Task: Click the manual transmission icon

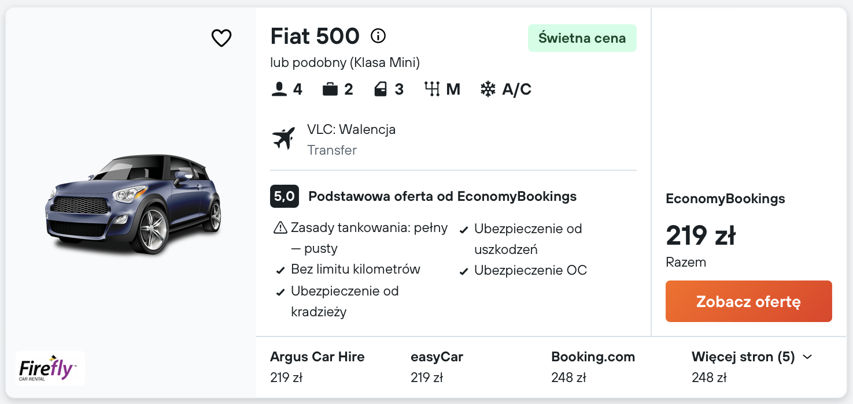Action: (x=433, y=89)
